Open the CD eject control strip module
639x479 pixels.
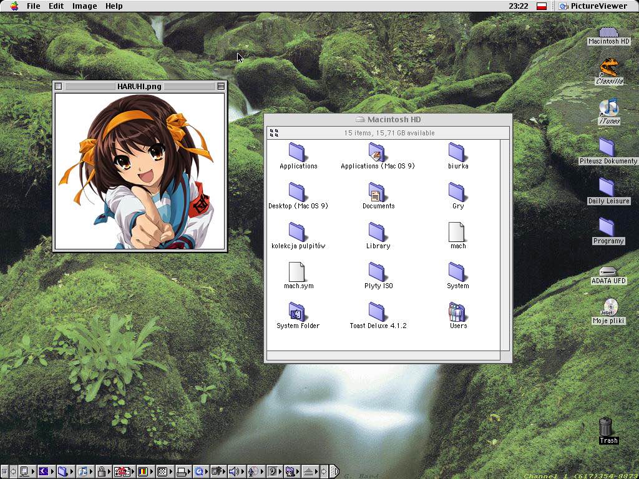click(310, 472)
